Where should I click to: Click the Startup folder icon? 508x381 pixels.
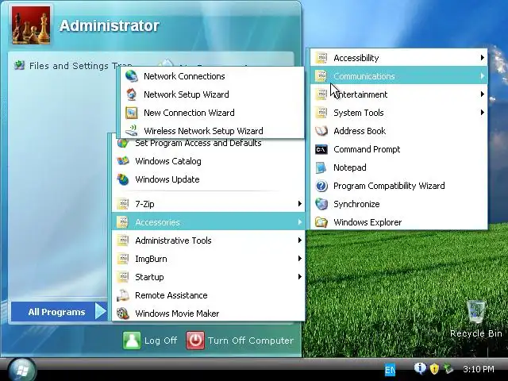coord(123,277)
